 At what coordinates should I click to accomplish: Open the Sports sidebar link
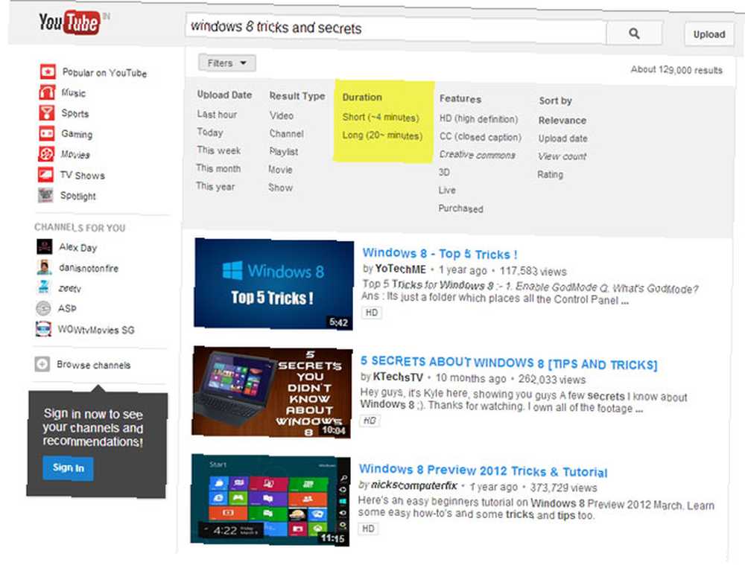pyautogui.click(x=74, y=113)
